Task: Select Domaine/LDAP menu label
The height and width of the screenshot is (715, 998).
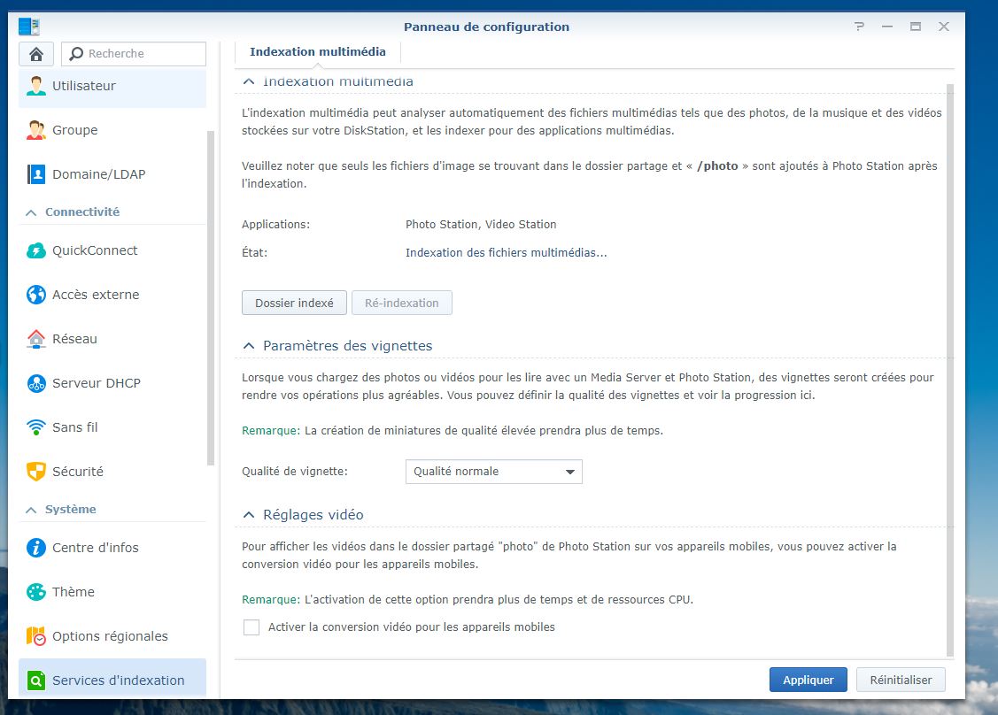Action: [98, 174]
